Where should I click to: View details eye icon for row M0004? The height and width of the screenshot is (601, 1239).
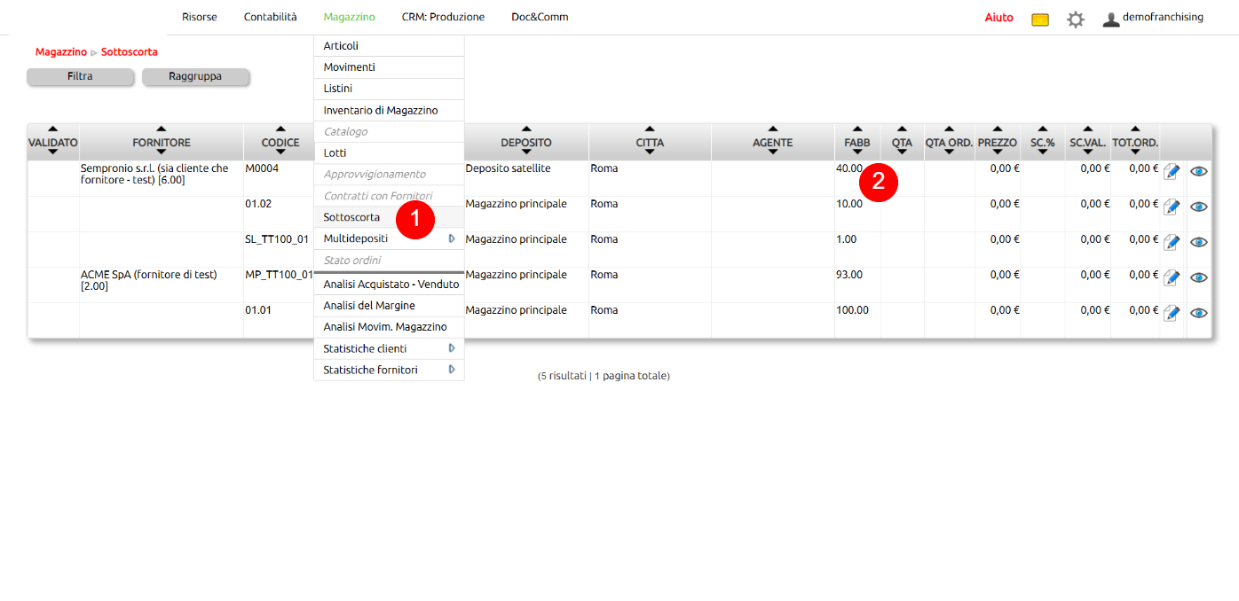[x=1198, y=171]
